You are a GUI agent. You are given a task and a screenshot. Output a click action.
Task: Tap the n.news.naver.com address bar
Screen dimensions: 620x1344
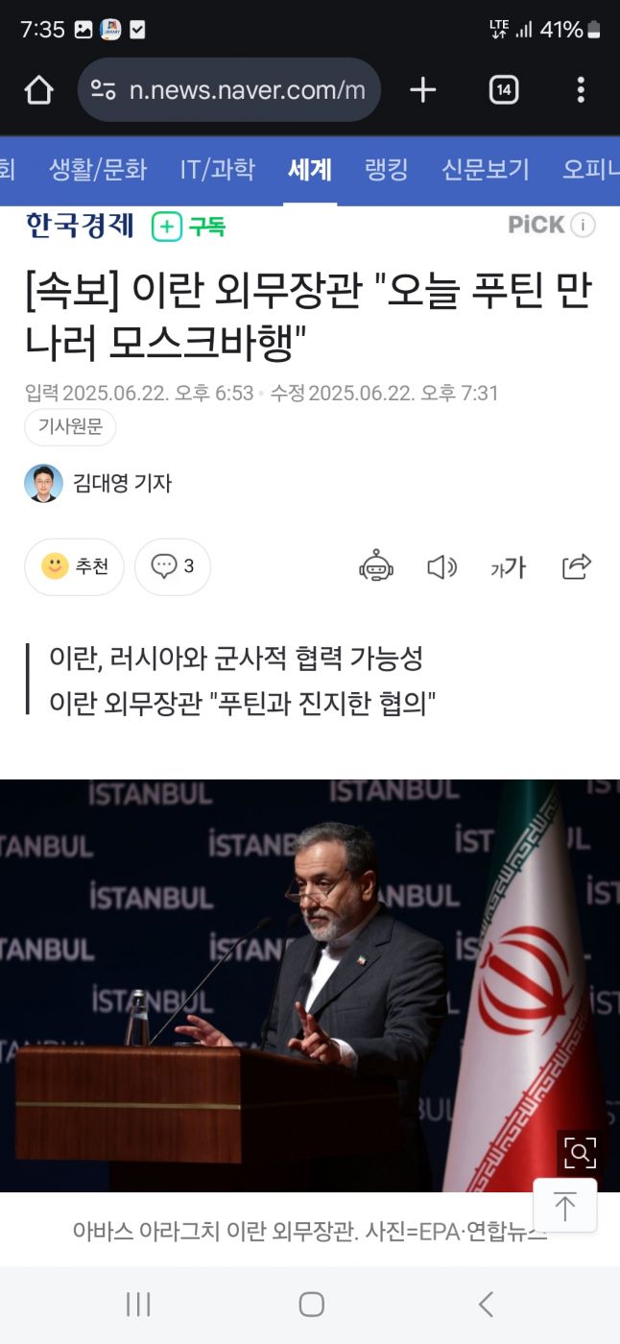point(229,90)
